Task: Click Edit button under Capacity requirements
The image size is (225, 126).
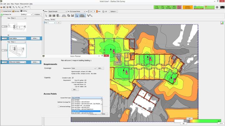Action: (75, 90)
